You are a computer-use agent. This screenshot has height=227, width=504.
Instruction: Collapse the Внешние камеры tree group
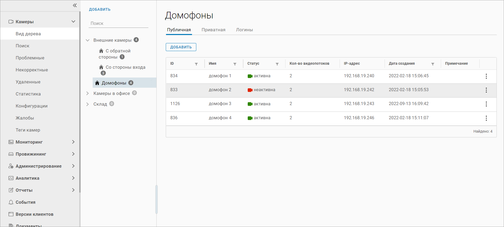[88, 40]
